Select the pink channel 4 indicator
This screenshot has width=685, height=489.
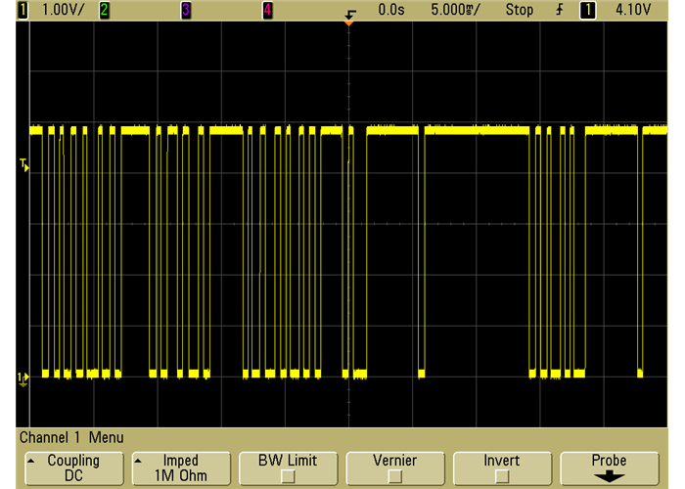pos(266,10)
